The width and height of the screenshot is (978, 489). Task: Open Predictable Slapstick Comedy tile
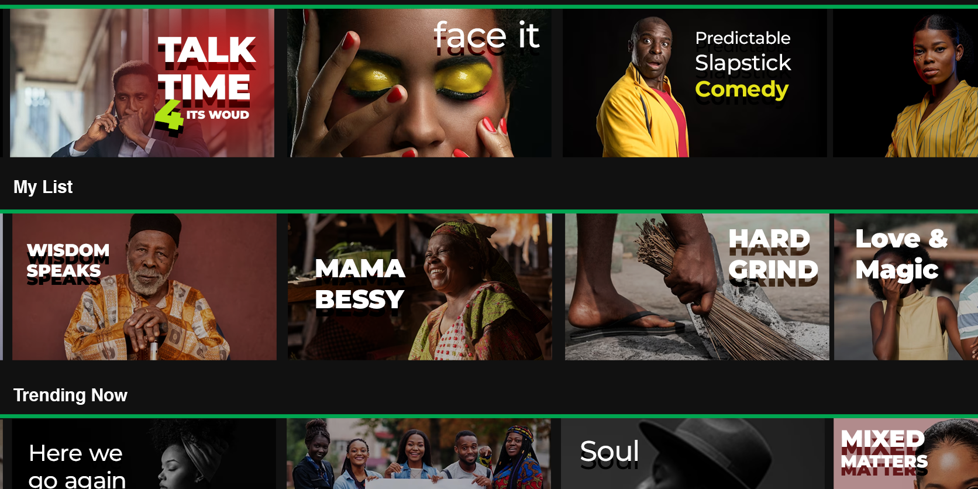[x=695, y=83]
